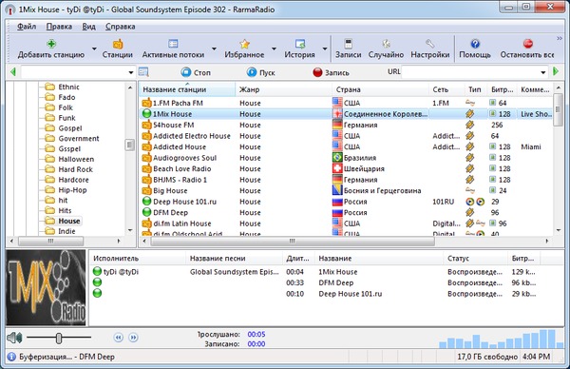Image resolution: width=570 pixels, height=369 pixels.
Task: Click the red Stop All (Остановить все) icon
Action: 528,44
